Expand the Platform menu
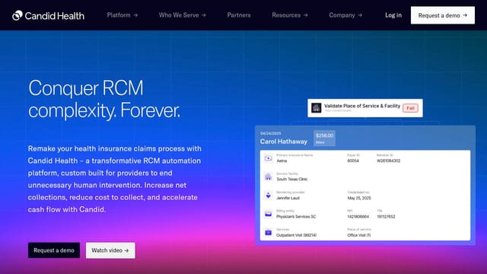Image resolution: width=487 pixels, height=274 pixels. (123, 15)
